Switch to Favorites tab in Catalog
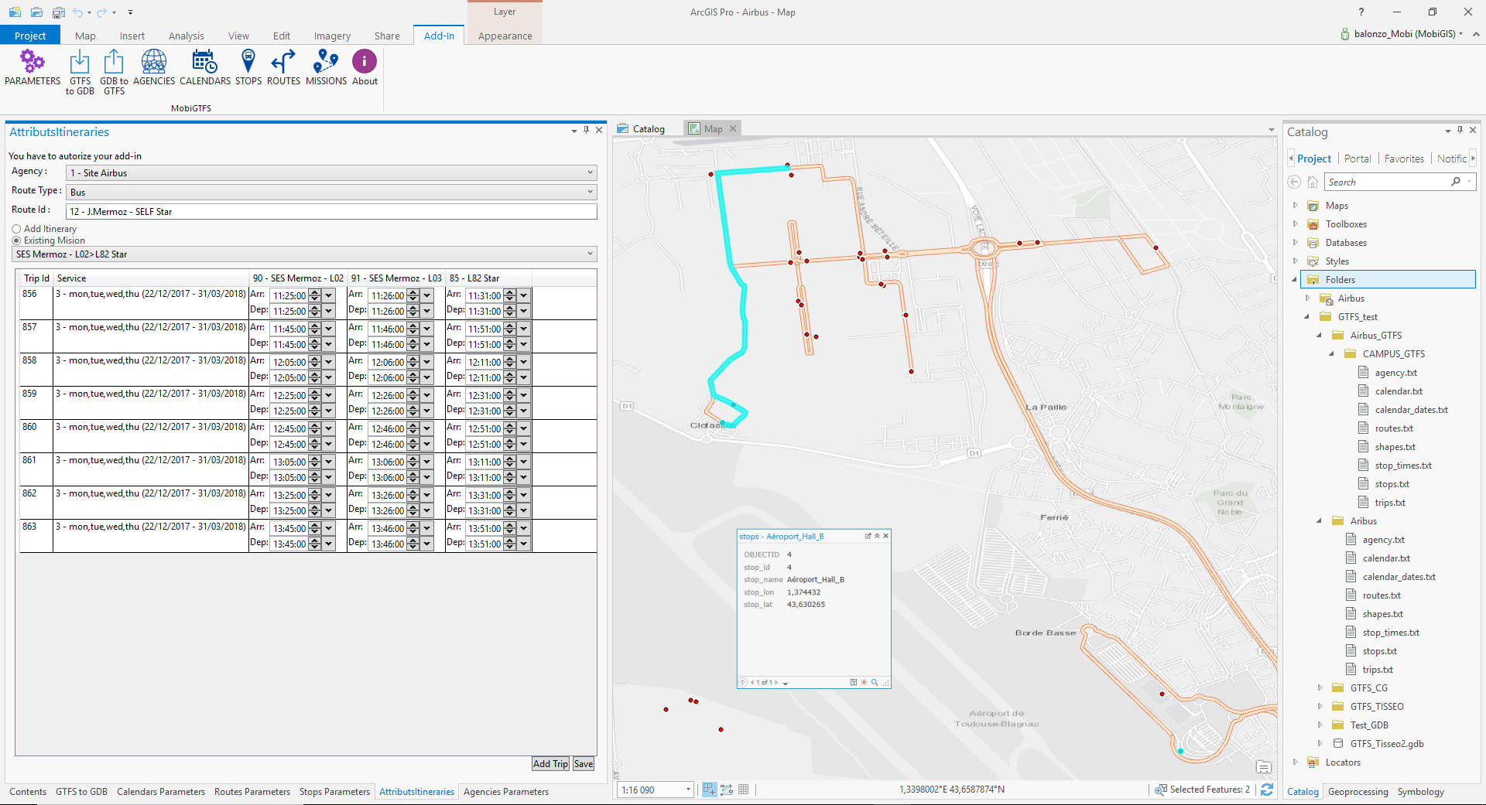This screenshot has height=805, width=1486. pyautogui.click(x=1404, y=159)
